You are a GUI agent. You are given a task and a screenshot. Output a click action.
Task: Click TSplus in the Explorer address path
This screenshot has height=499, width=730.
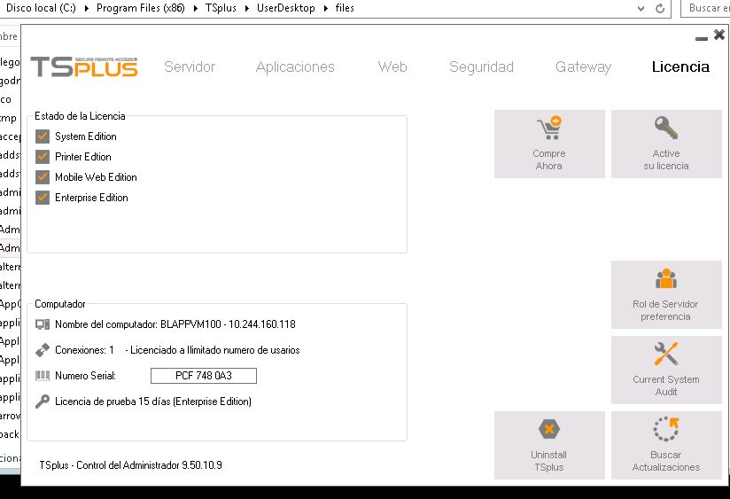coord(221,8)
